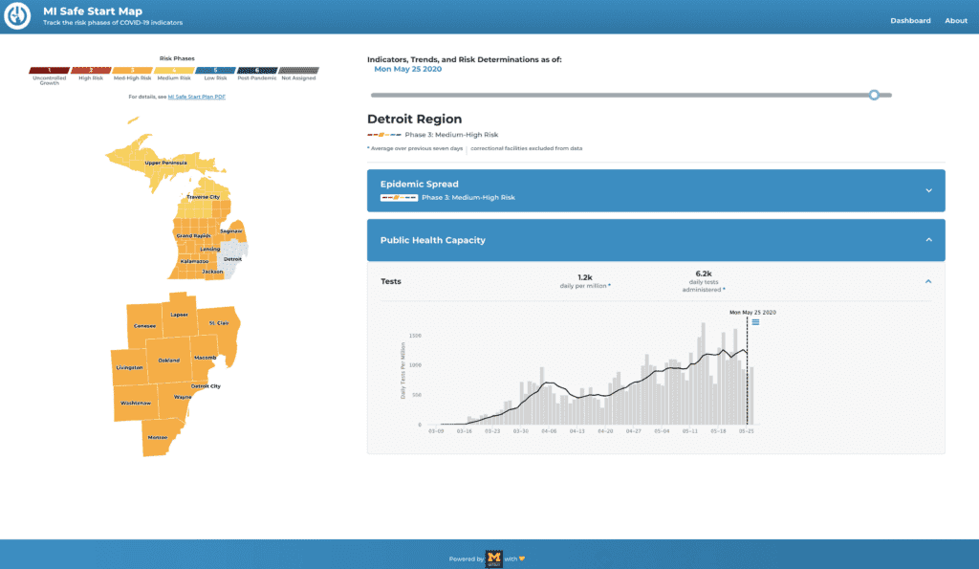Click the MI Safe Start Map title
The image size is (979, 569).
pos(93,11)
